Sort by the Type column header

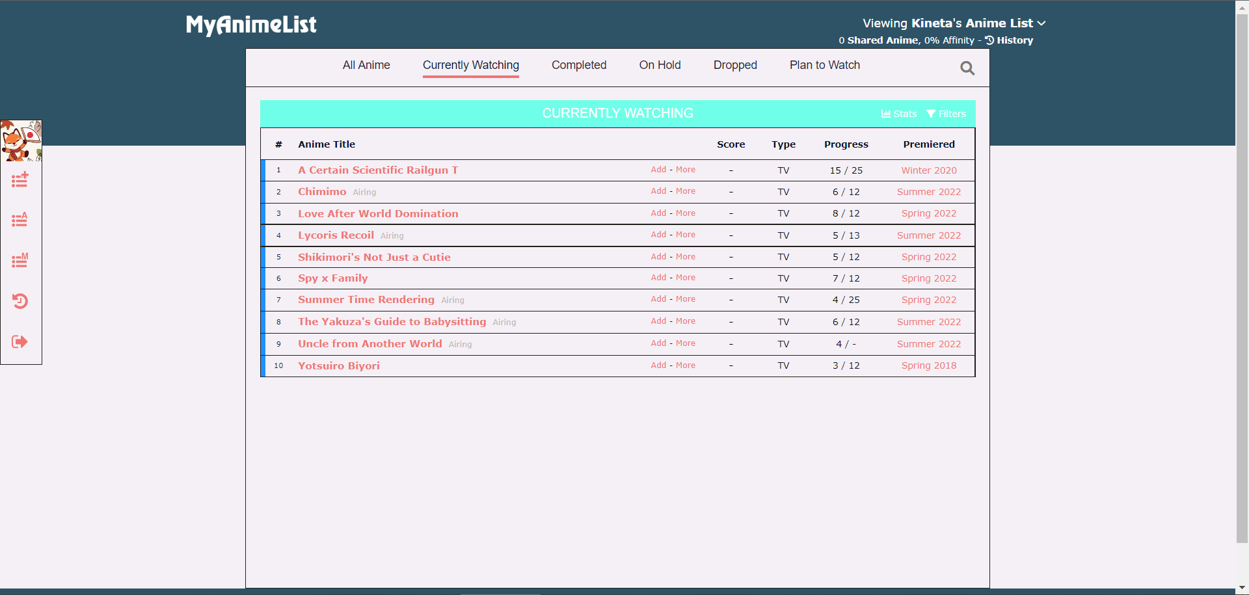tap(784, 144)
